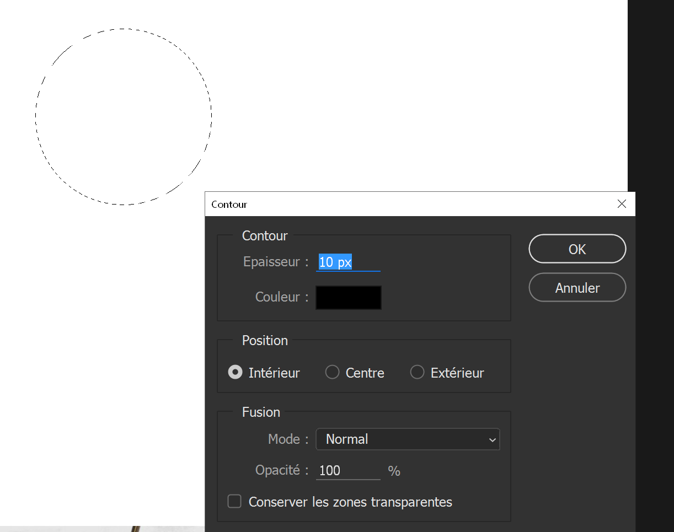Screen dimensions: 674x532
Task: Check the transparent areas preservation box
Action: [234, 501]
